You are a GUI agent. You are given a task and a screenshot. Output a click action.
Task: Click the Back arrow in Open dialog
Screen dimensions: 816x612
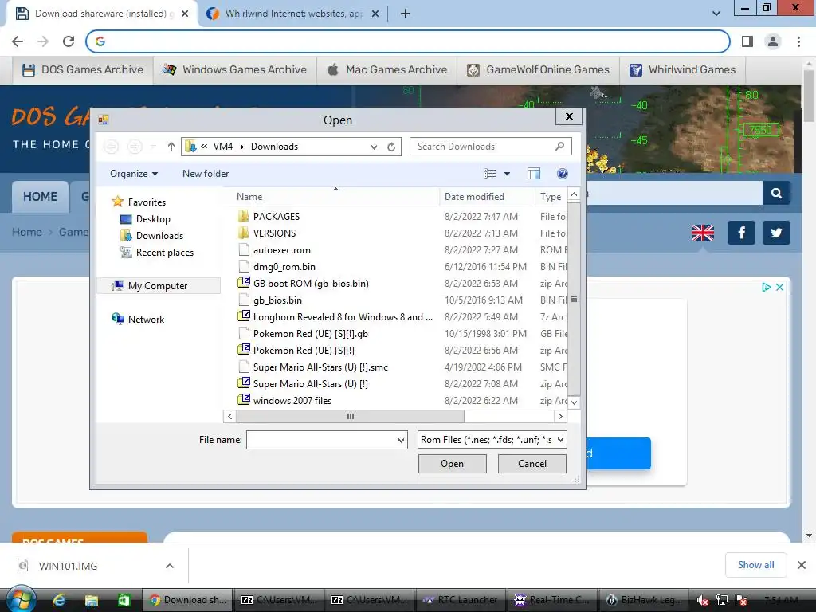pyautogui.click(x=111, y=147)
